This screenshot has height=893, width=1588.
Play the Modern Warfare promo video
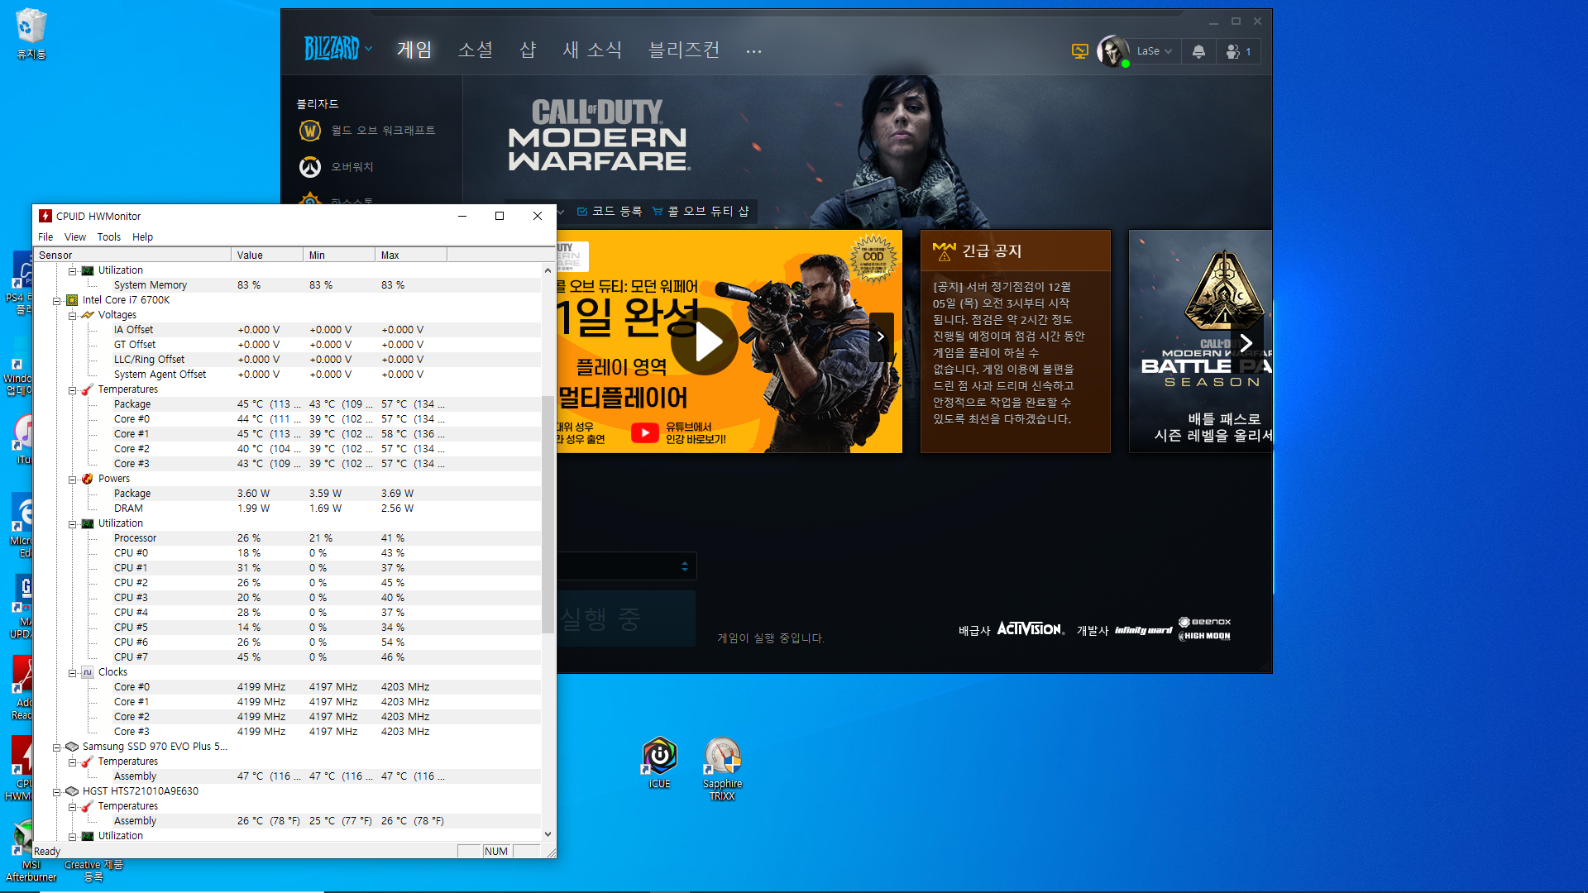point(705,341)
